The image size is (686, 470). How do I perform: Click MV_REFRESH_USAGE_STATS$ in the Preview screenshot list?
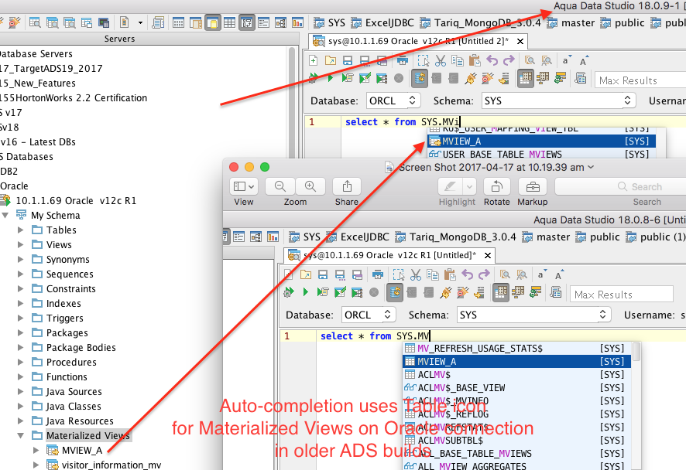pos(516,348)
